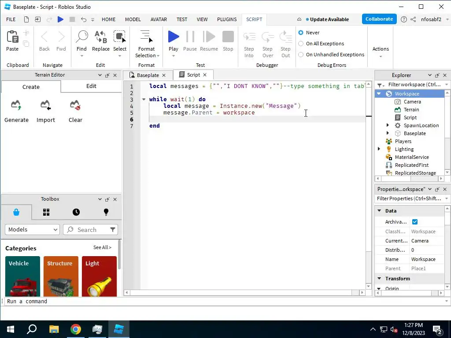Click the Windows Start button
451x338 pixels.
tap(11, 329)
